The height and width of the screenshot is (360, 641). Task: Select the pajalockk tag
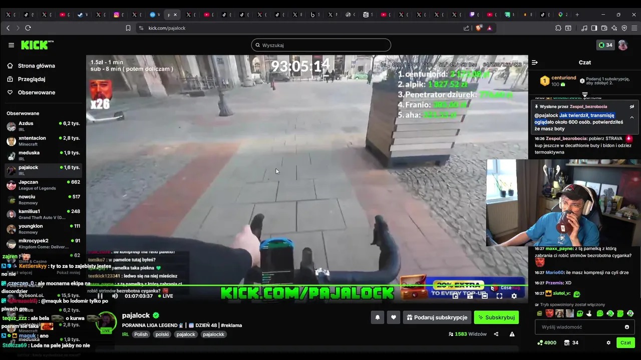click(213, 334)
